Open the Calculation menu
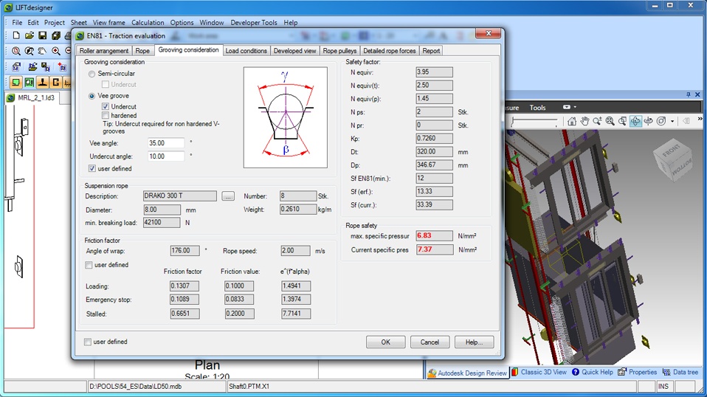707x397 pixels. pos(148,23)
